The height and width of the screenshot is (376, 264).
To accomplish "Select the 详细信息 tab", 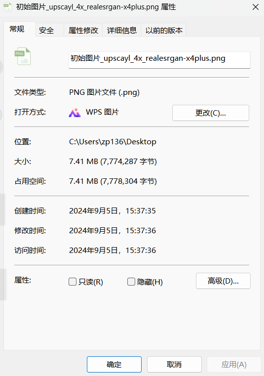I will coord(122,30).
